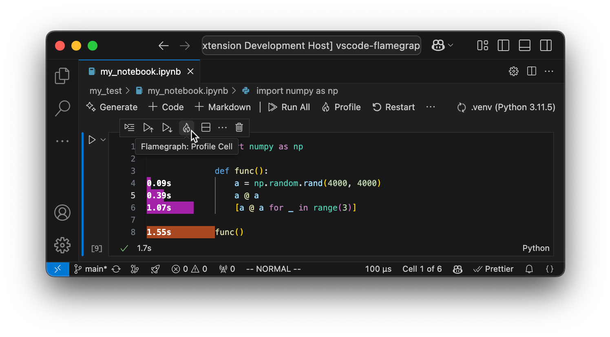The width and height of the screenshot is (610, 337).
Task: Click Restart to restart the kernel
Action: 393,107
